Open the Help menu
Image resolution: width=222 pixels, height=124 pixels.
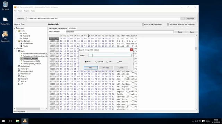tap(33, 11)
